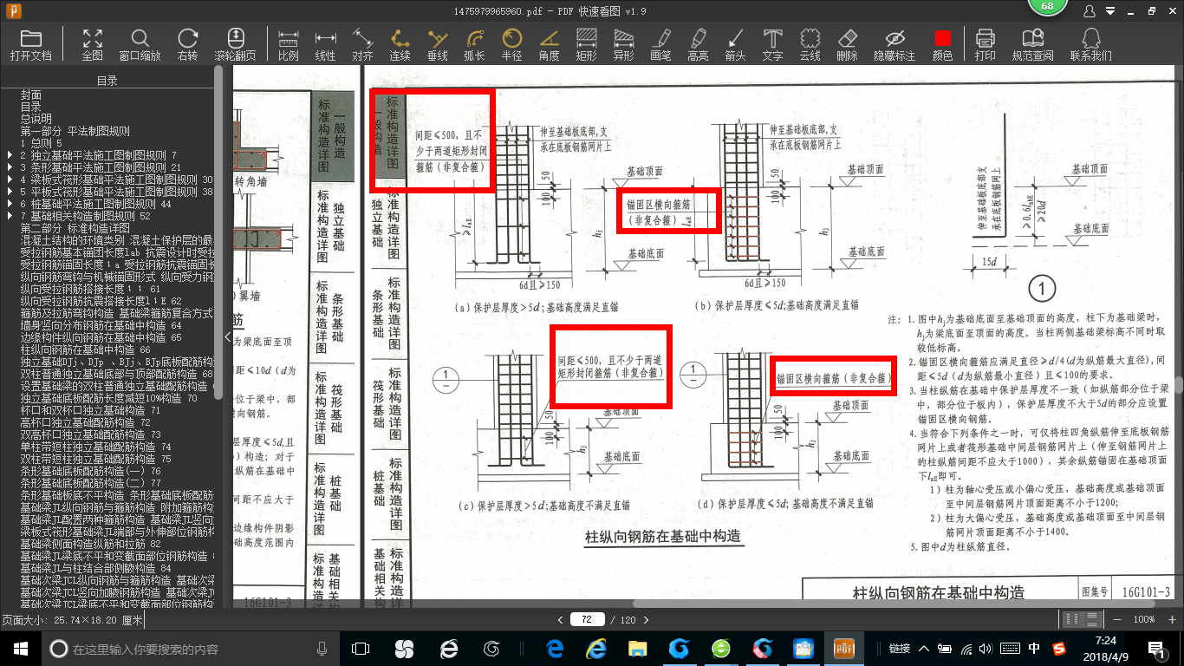
Task: Collapse the outline panel with left chevron
Action: 227,336
